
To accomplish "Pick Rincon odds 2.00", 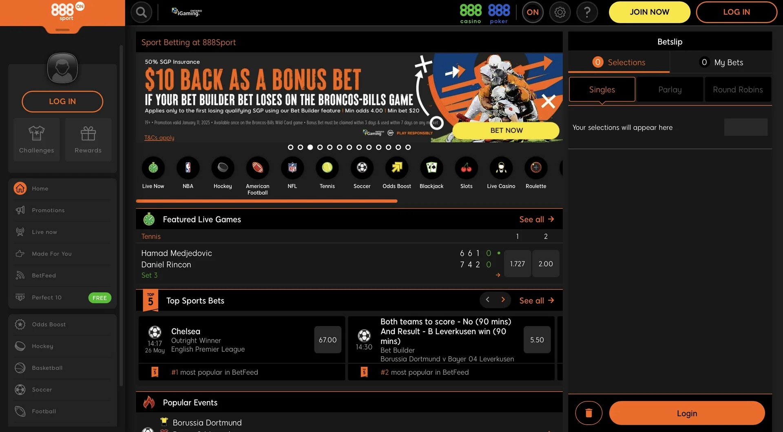I will pos(546,264).
